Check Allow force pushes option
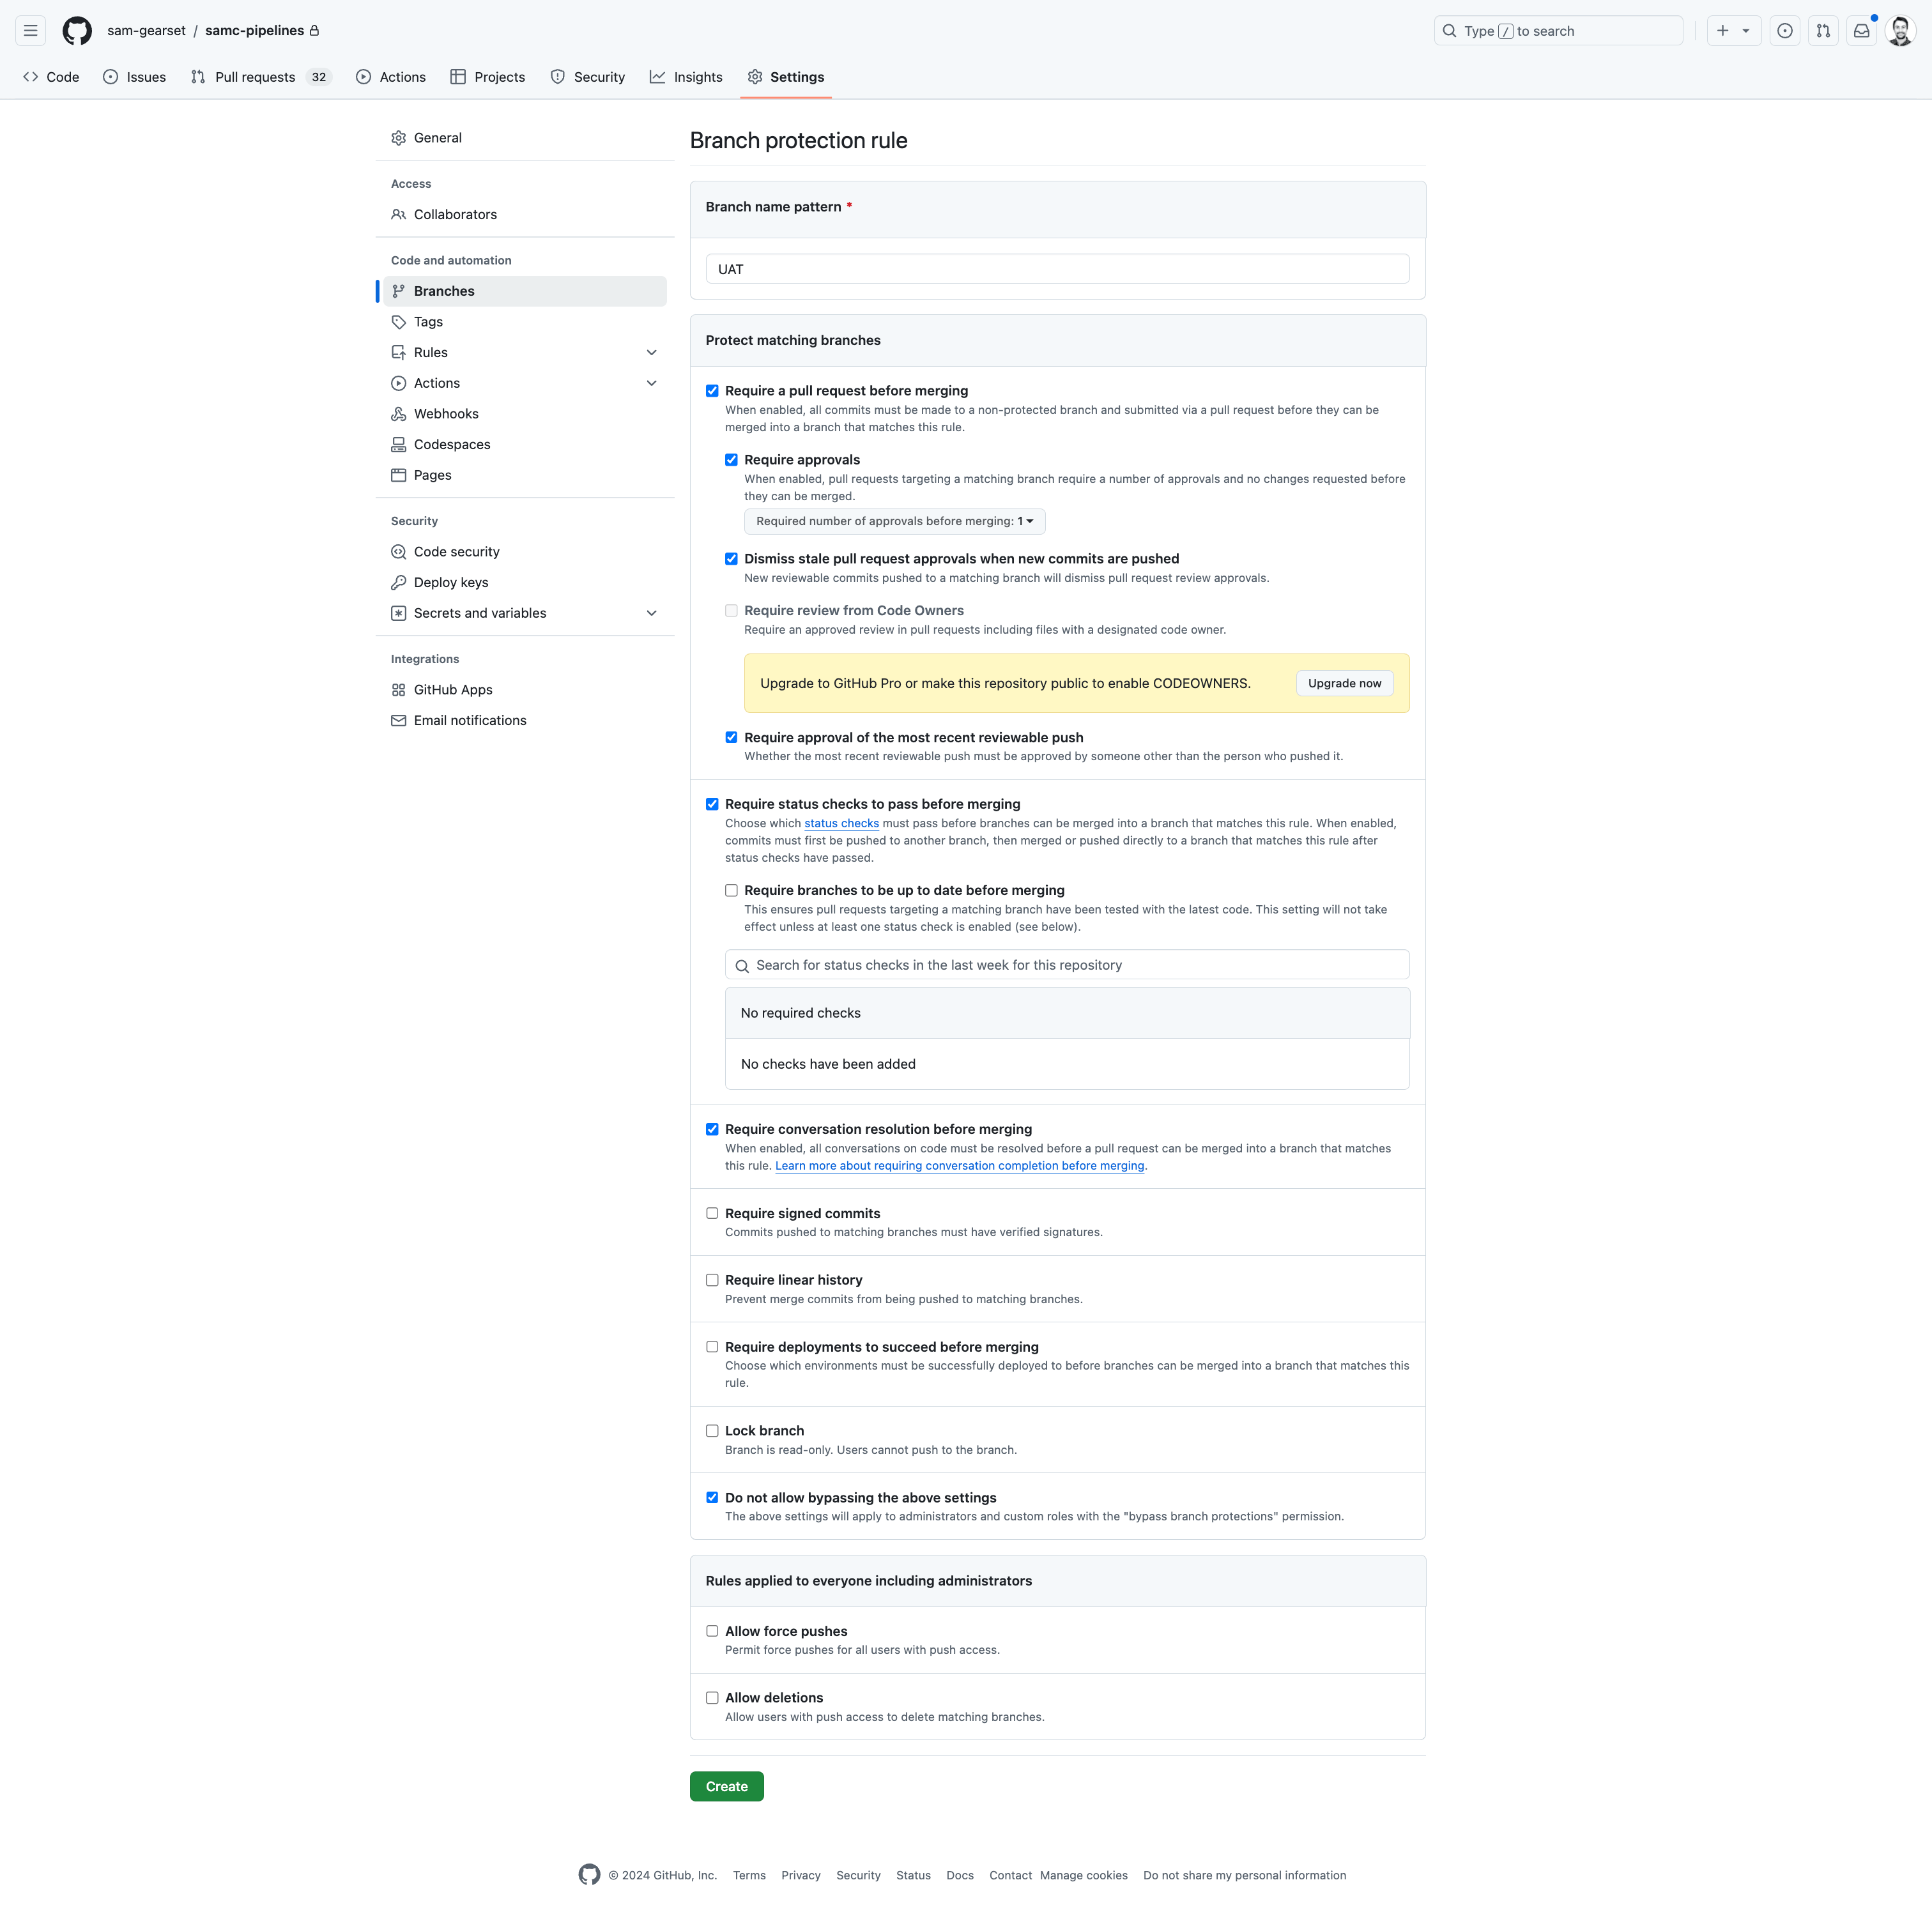Image resolution: width=1932 pixels, height=1926 pixels. pyautogui.click(x=712, y=1631)
